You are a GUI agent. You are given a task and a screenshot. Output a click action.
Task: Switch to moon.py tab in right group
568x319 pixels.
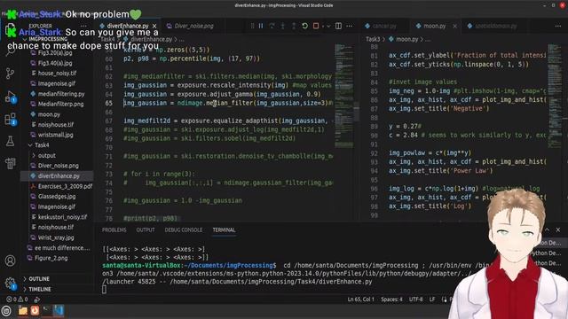[434, 26]
